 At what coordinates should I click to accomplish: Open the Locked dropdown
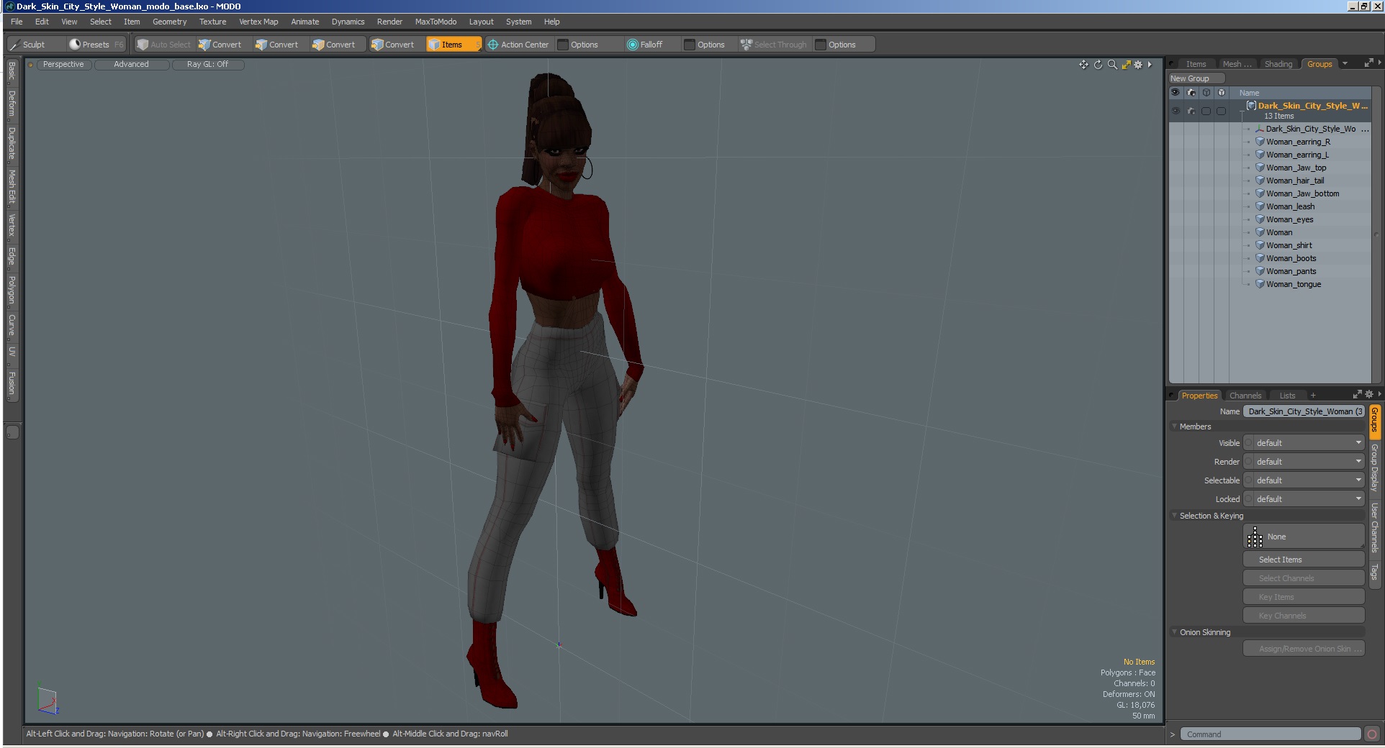pyautogui.click(x=1309, y=499)
